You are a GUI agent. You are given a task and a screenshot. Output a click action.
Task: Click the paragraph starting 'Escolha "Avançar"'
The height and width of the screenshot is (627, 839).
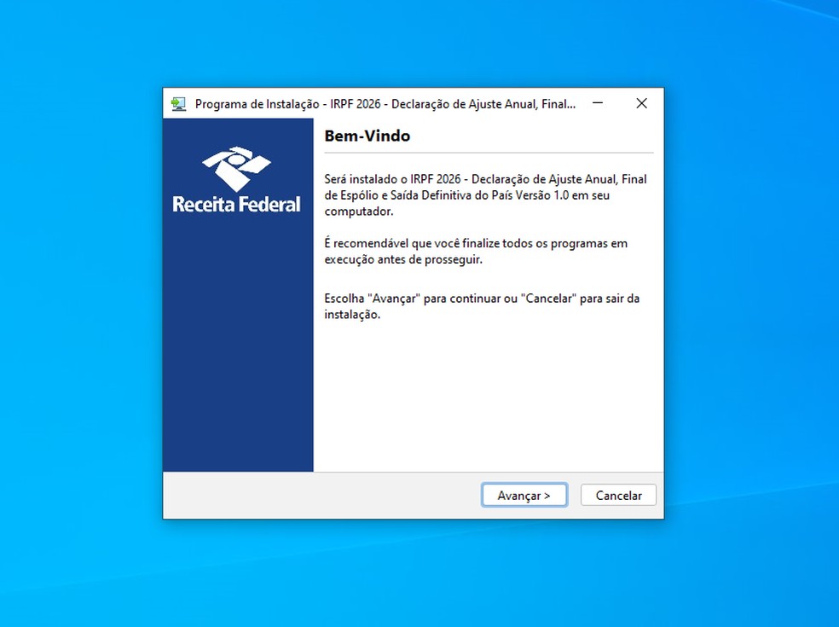[482, 306]
